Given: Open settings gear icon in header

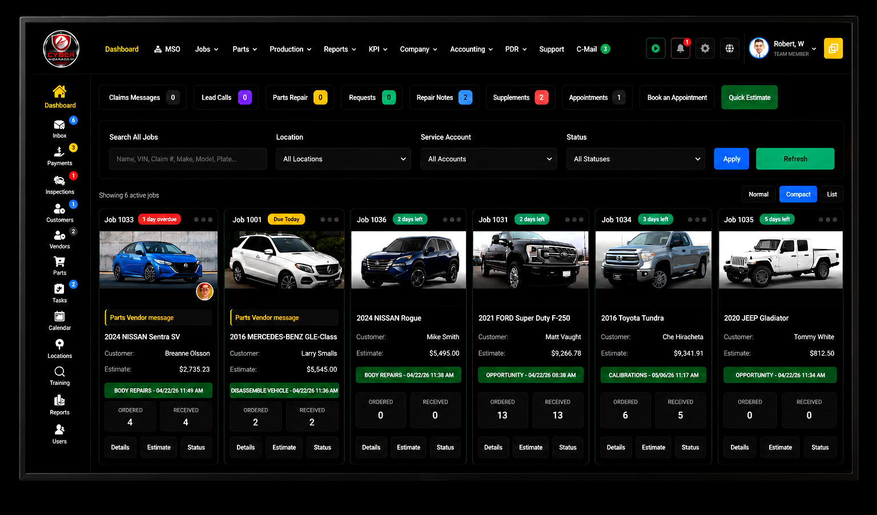Looking at the screenshot, I should [x=705, y=49].
